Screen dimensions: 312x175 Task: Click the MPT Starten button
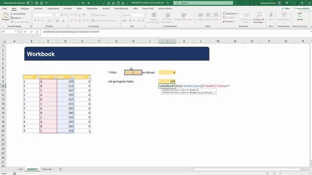click(x=300, y=16)
